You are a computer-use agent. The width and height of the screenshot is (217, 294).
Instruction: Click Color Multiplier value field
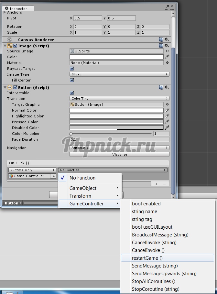pyautogui.click(x=161, y=134)
